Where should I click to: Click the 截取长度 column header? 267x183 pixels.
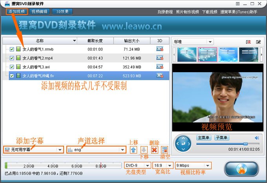pos(95,41)
